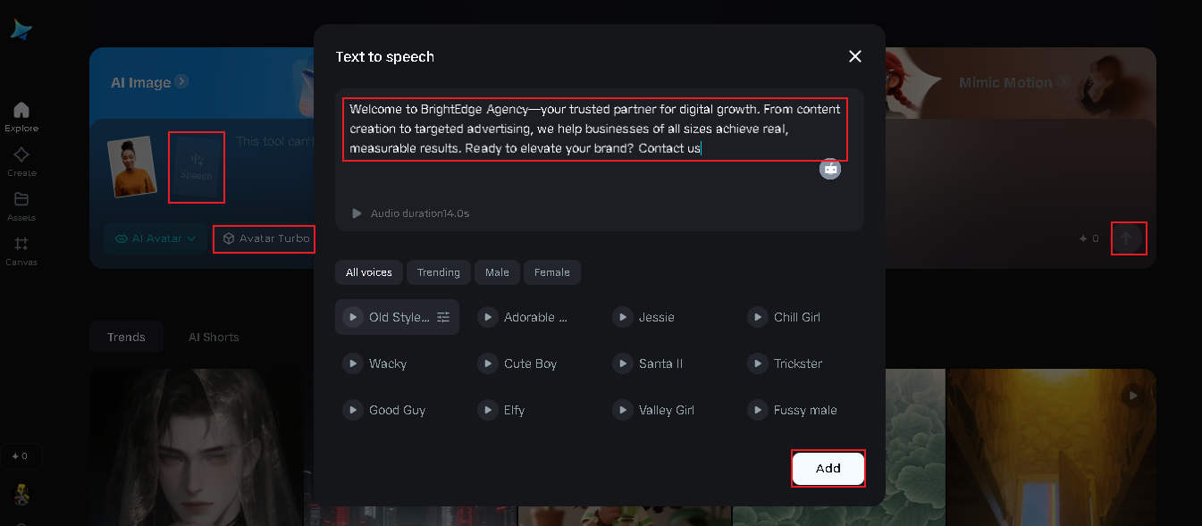Filter voices by Male

coord(497,272)
